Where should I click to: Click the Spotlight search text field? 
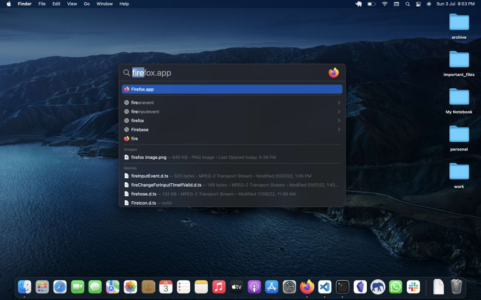click(x=228, y=73)
